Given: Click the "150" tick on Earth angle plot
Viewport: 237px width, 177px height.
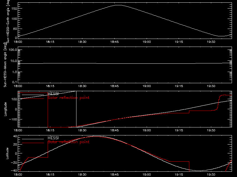Looking at the screenshot, I should pyautogui.click(x=14, y=9).
